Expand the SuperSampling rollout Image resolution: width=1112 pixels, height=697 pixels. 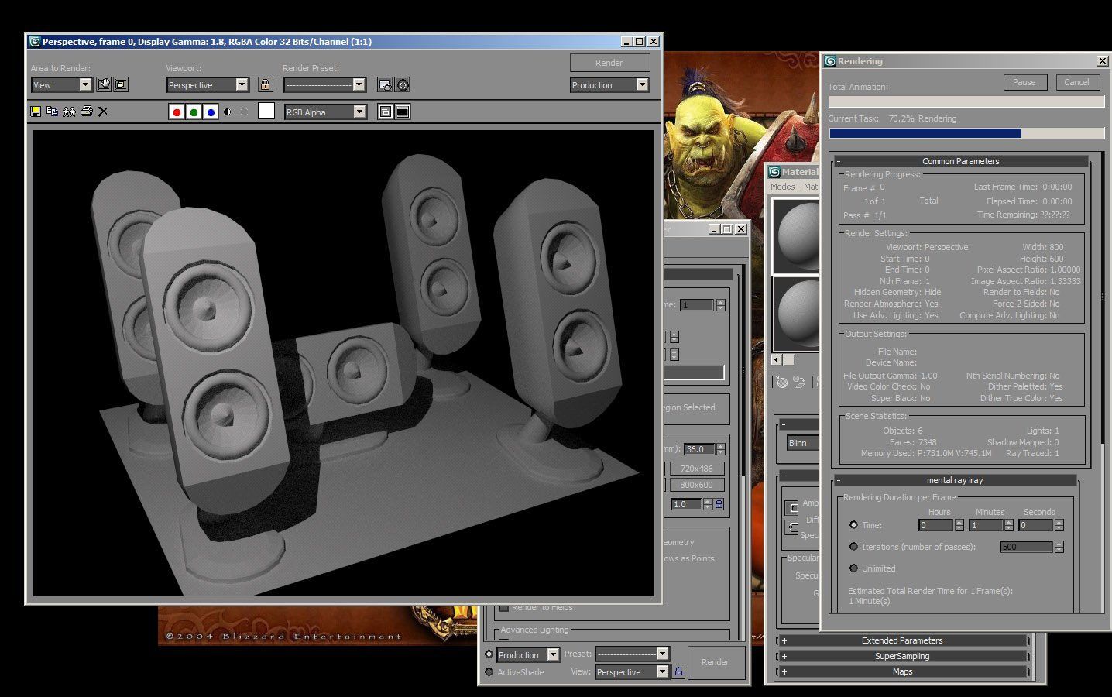902,656
